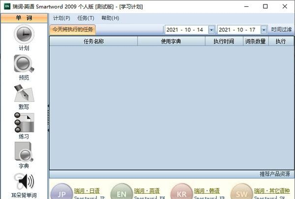The width and height of the screenshot is (295, 199).
Task: Click the 推荐产品资源 label
Action: point(275,174)
